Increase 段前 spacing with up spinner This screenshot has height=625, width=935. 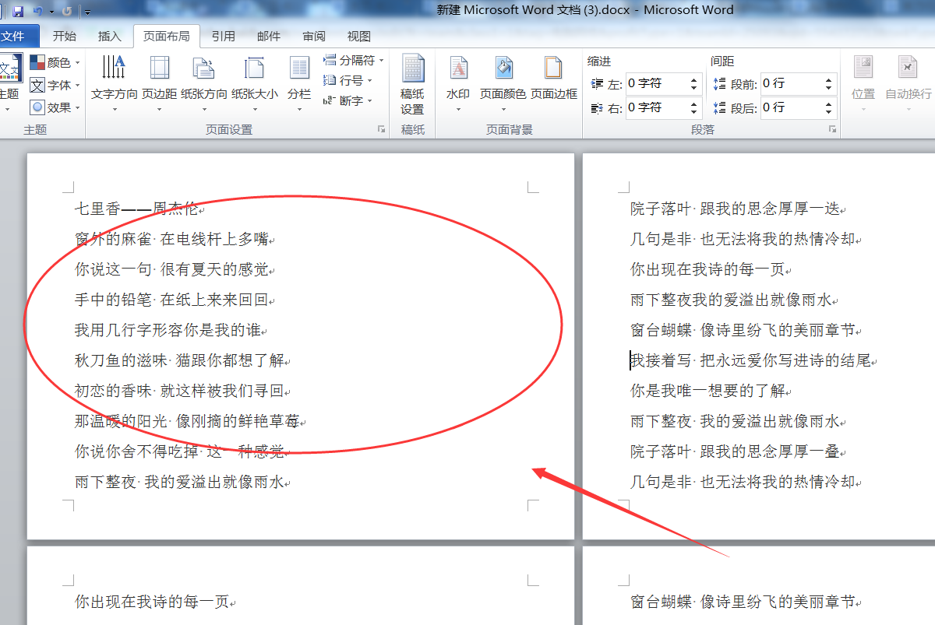(827, 79)
